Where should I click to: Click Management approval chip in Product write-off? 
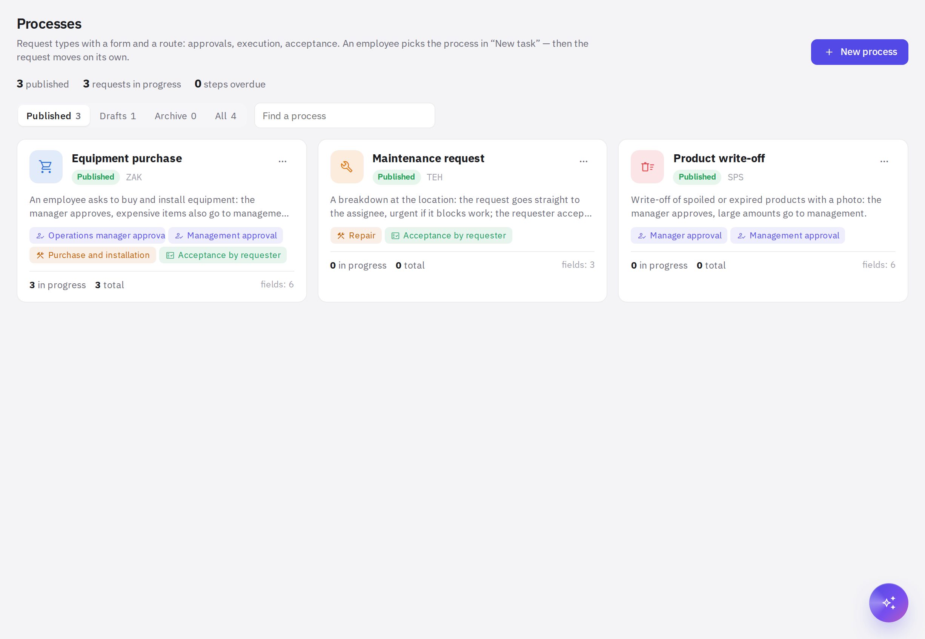[787, 235]
